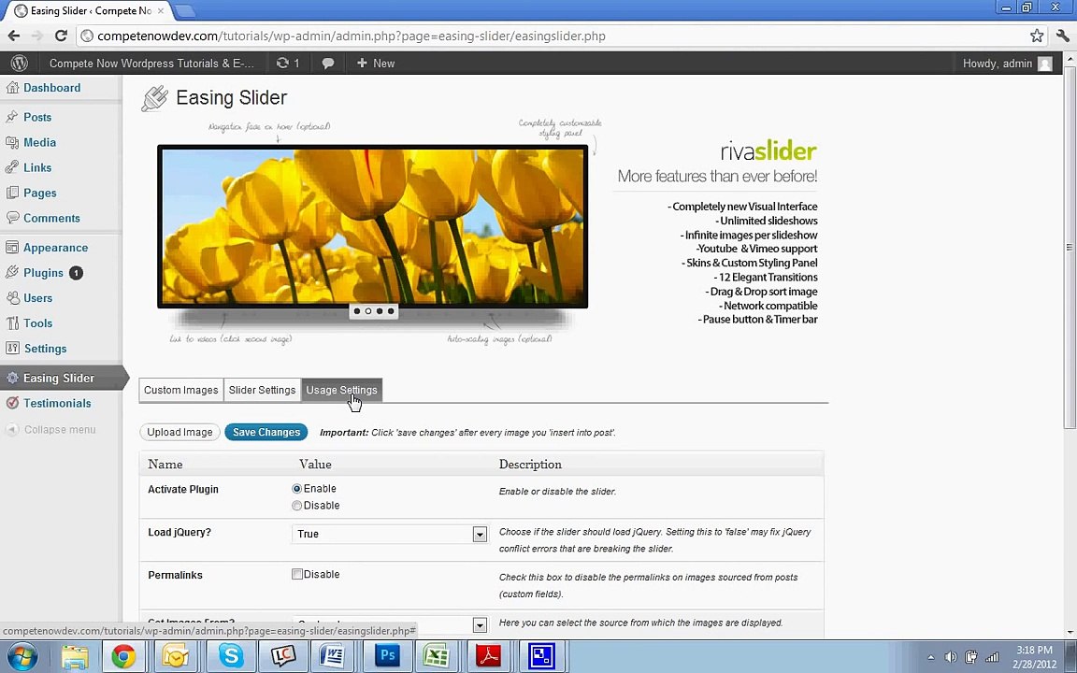Go back with the browser back arrow
The height and width of the screenshot is (673, 1077).
click(x=14, y=36)
